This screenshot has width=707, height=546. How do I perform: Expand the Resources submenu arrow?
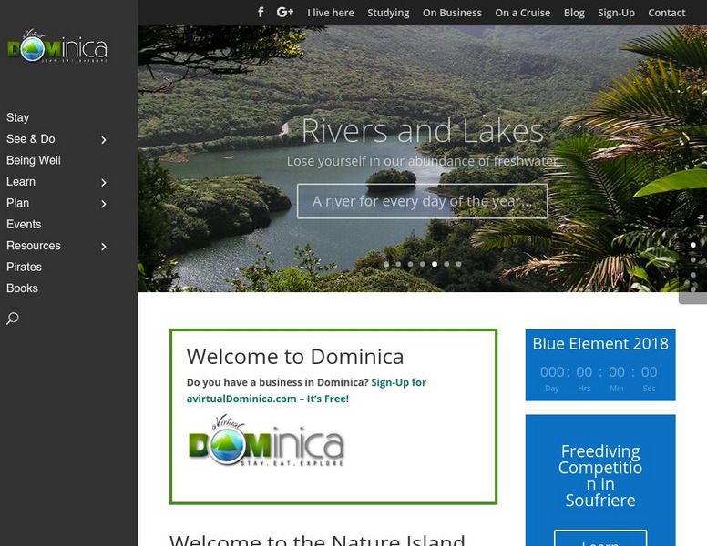[x=104, y=247]
